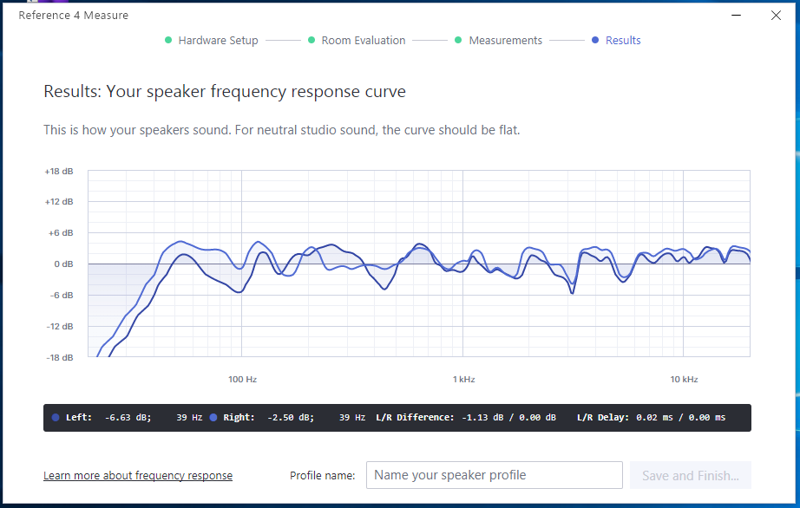
Task: Close the Reference 4 Measure window
Action: 776,16
